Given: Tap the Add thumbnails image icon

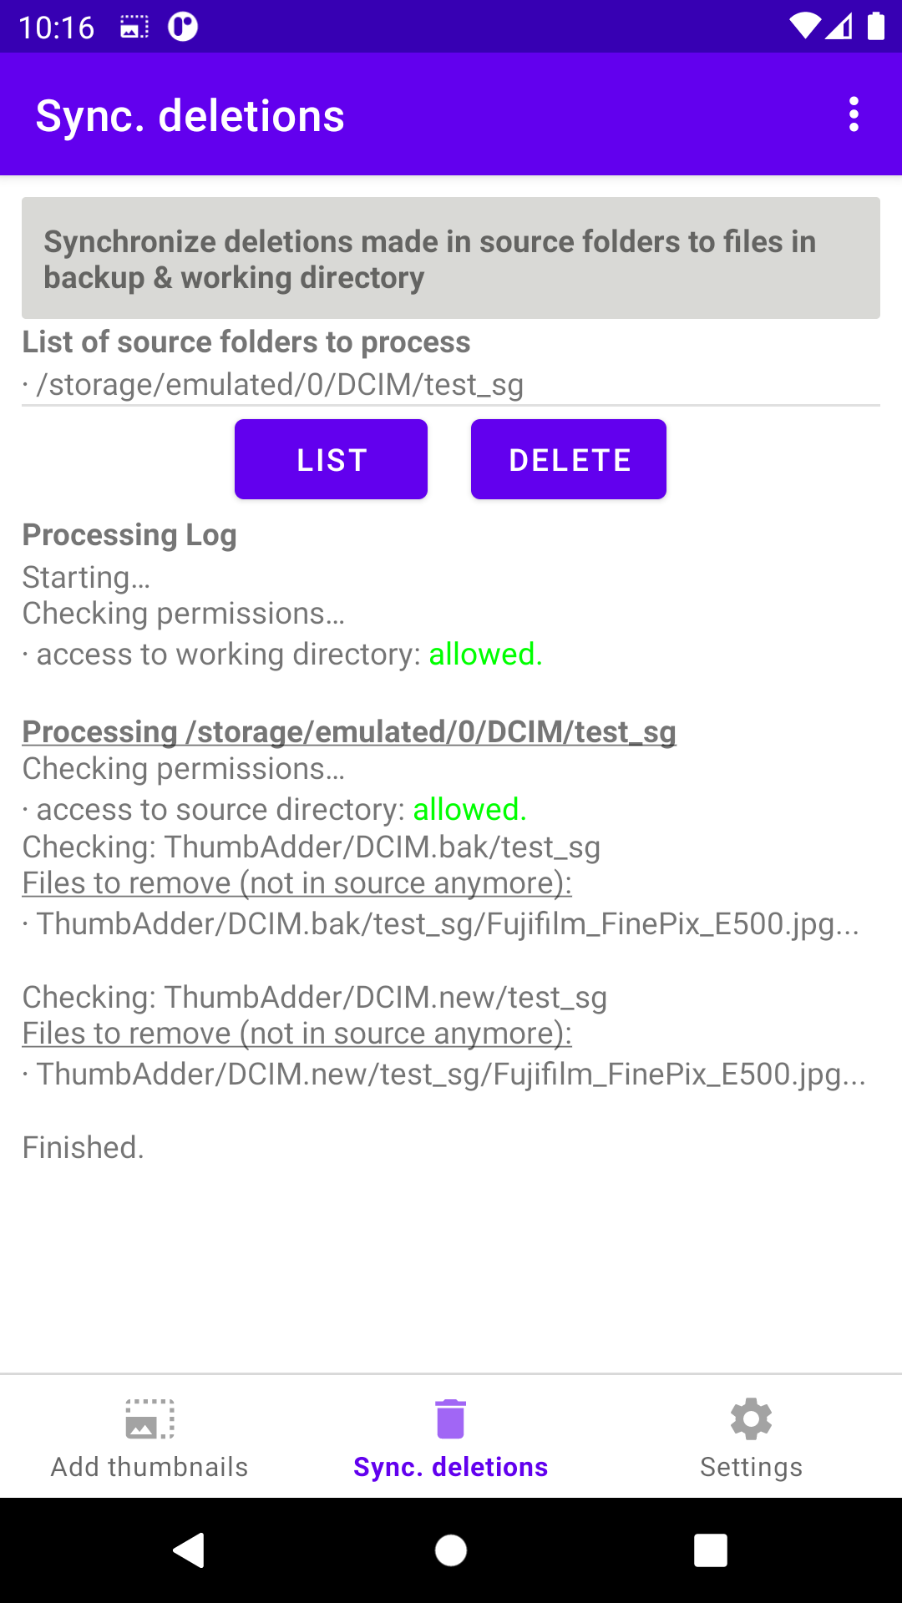Looking at the screenshot, I should tap(149, 1418).
